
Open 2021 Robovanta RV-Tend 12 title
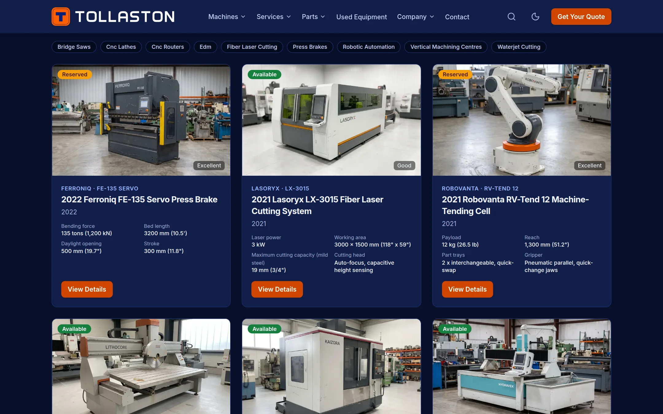515,205
